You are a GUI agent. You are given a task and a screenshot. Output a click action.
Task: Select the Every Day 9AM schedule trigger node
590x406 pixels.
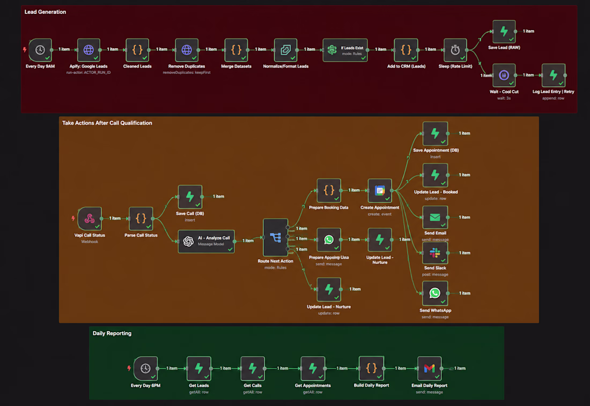pyautogui.click(x=40, y=50)
